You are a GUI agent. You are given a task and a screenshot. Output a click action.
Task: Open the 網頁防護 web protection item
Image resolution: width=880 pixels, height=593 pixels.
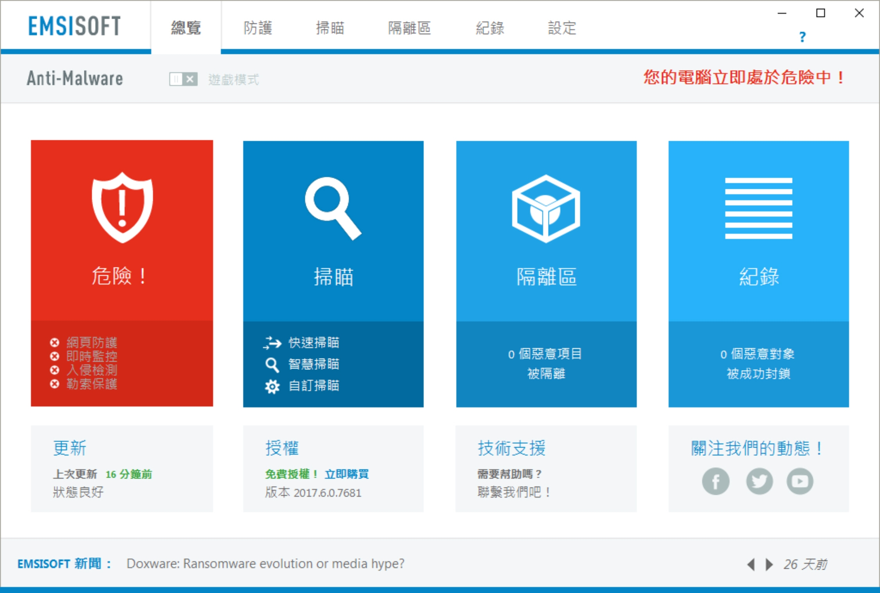tap(92, 343)
